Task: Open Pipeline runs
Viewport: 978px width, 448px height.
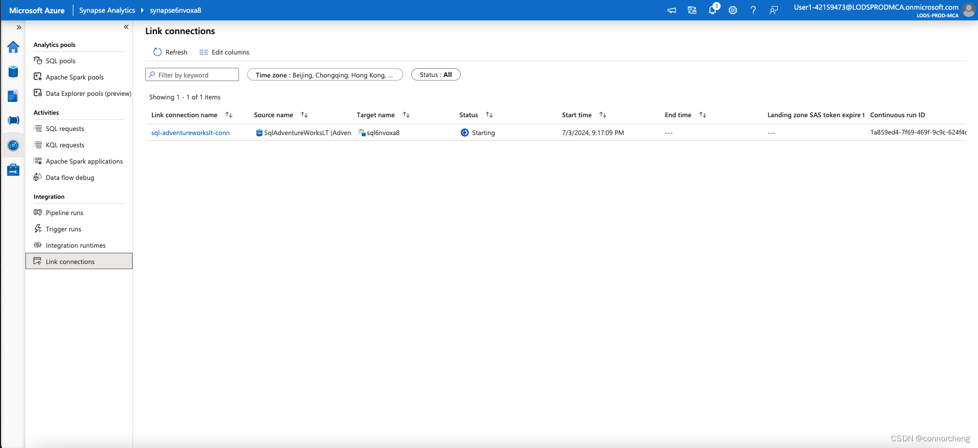Action: point(64,213)
